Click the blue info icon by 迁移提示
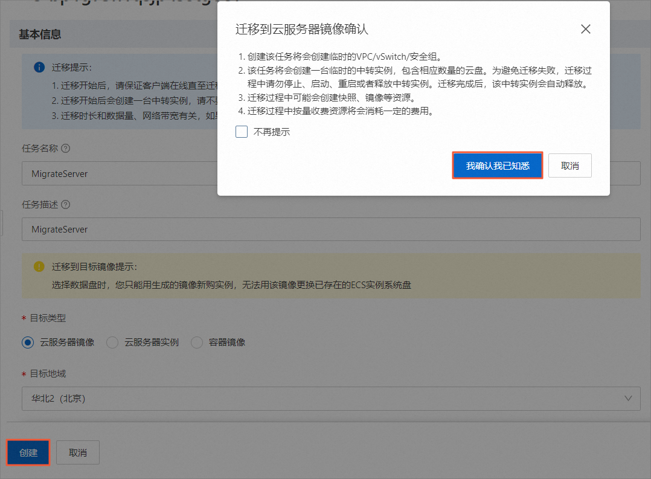Viewport: 651px width, 479px height. [39, 67]
